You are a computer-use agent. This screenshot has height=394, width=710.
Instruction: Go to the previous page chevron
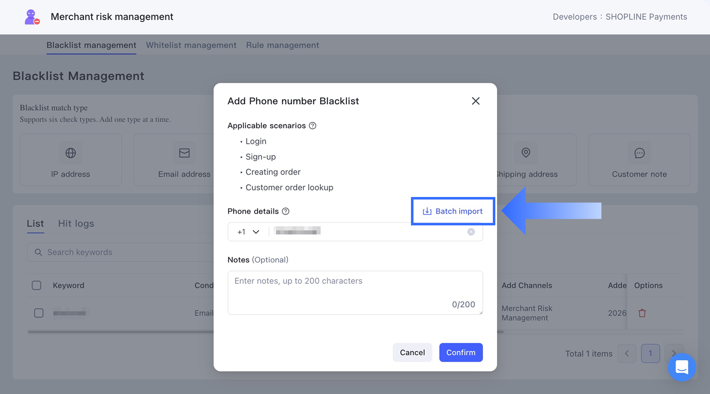pyautogui.click(x=627, y=354)
